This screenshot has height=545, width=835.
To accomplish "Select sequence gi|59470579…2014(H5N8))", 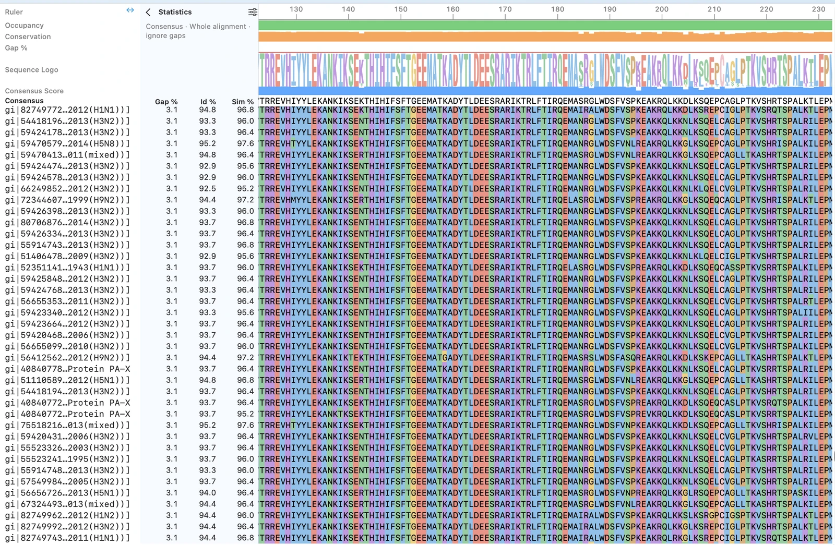I will 67,144.
